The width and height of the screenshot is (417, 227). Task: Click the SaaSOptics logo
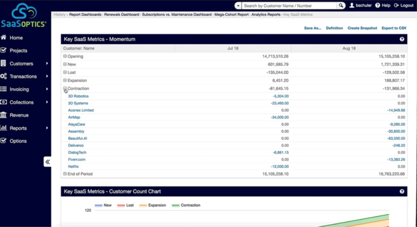(x=24, y=15)
